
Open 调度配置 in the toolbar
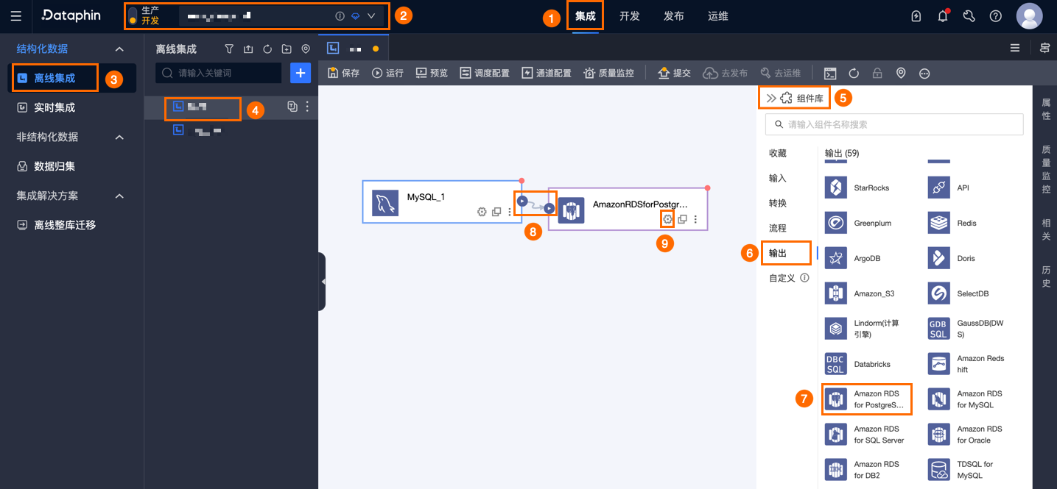point(485,73)
